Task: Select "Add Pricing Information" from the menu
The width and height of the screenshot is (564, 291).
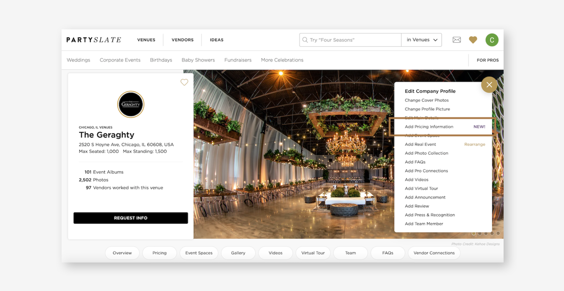Action: point(429,127)
